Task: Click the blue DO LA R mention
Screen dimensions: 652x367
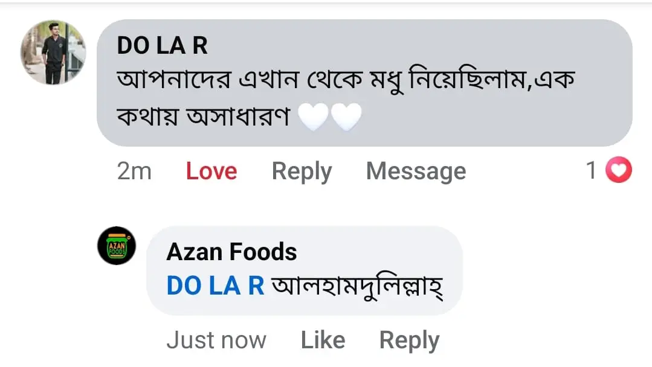Action: [x=215, y=286]
